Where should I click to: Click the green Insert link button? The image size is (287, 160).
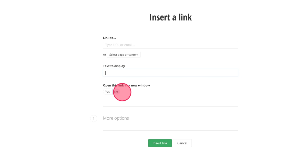(160, 143)
